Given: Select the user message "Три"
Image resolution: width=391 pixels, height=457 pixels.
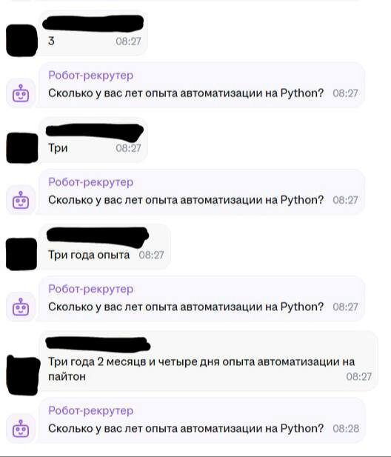Looking at the screenshot, I should [58, 148].
